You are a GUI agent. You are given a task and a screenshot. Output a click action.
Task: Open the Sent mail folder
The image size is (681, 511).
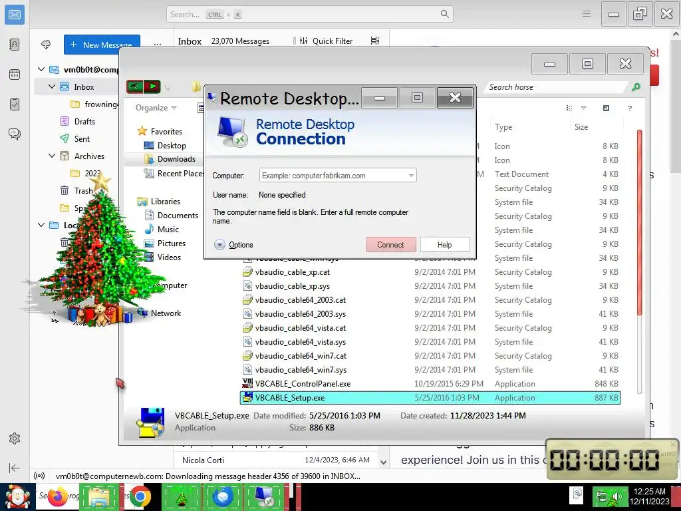tap(82, 138)
